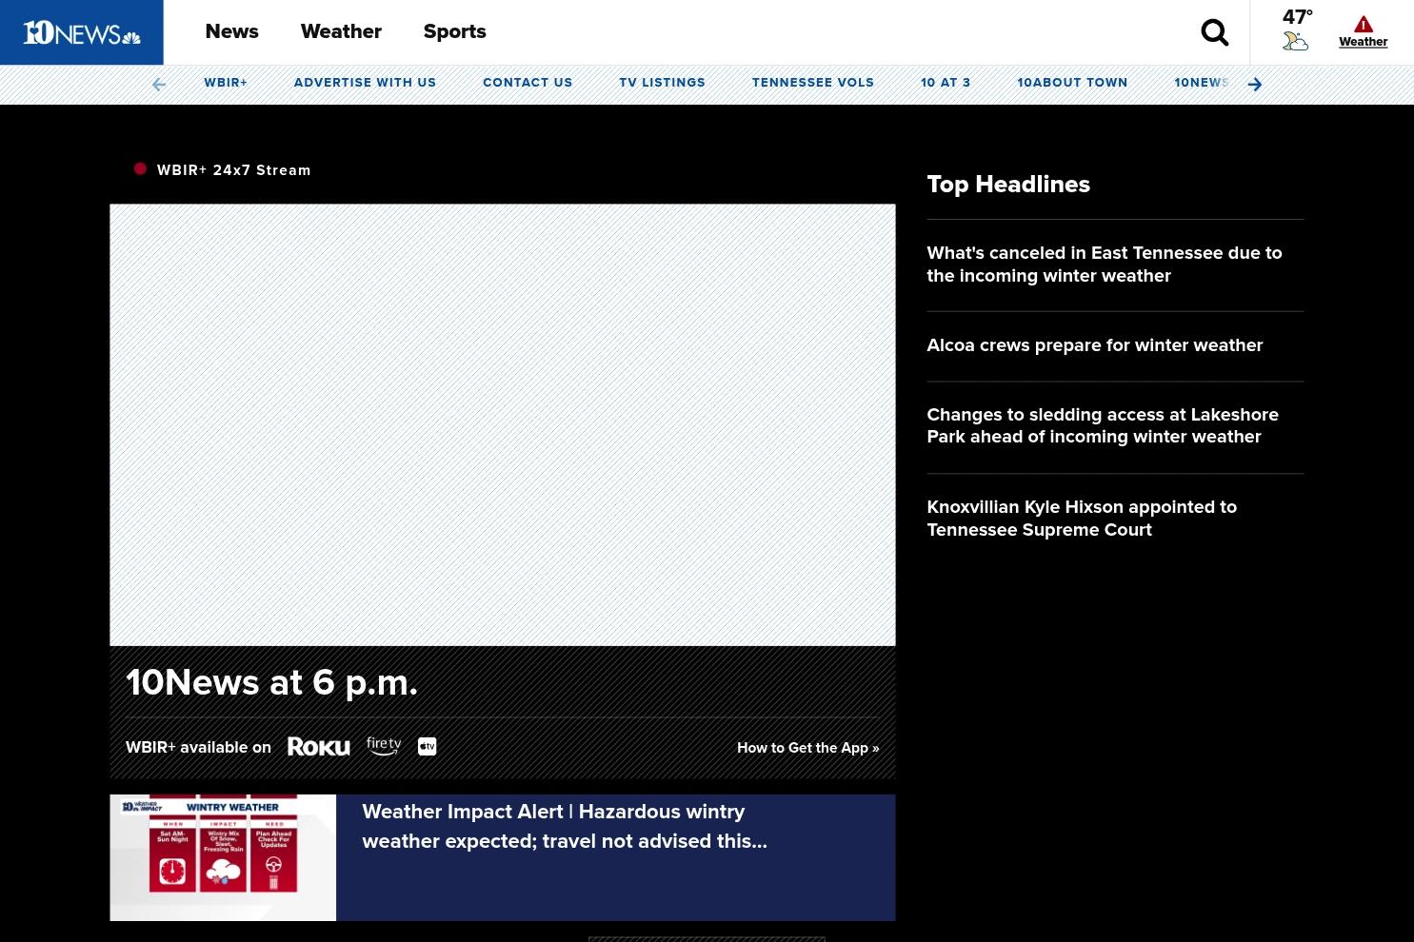Go to WBIR+ in the subnav

226,83
